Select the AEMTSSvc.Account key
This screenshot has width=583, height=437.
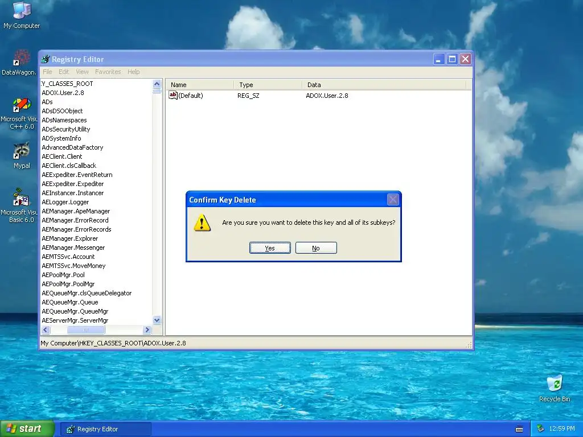[68, 257]
